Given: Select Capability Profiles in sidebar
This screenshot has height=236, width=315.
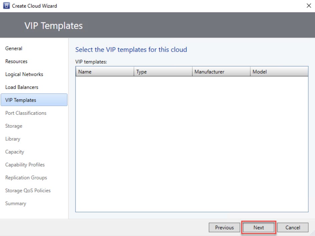Looking at the screenshot, I should 25,165.
